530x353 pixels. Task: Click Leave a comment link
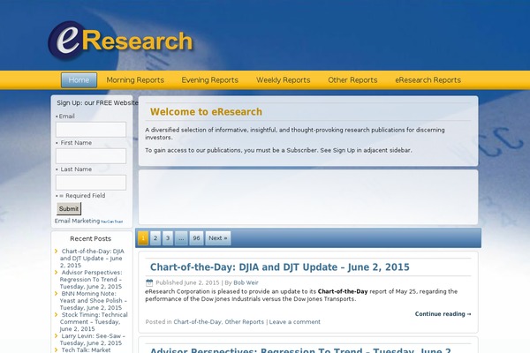[x=295, y=322]
